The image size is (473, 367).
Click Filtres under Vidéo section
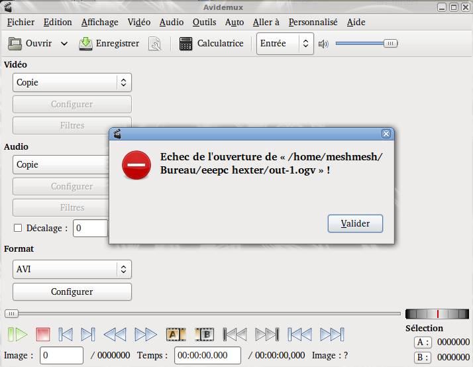tap(72, 125)
